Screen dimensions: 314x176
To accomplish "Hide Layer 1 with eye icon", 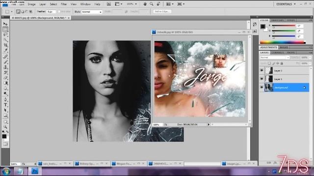I will click(x=262, y=79).
